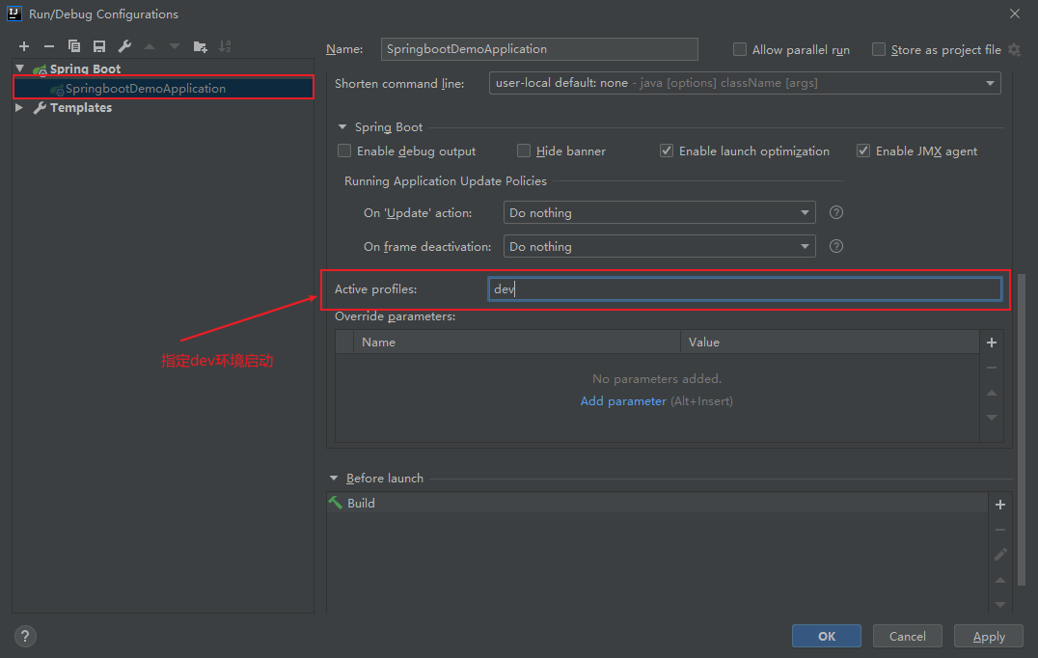
Task: Select SpringbootDemoApplication in configuration tree
Action: 145,89
